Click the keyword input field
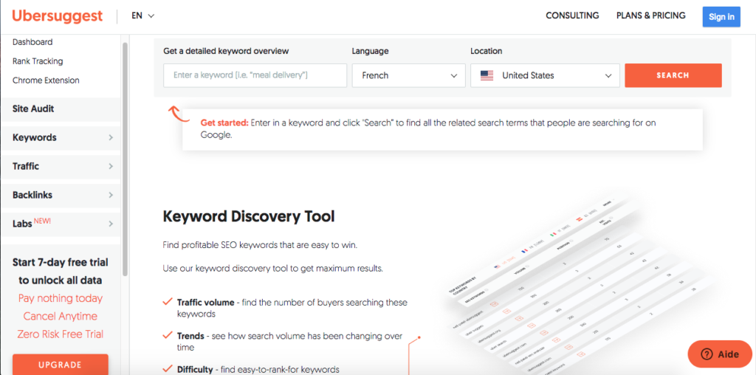 255,76
